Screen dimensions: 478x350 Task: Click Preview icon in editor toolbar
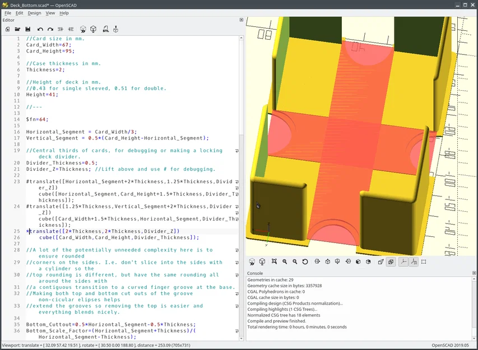83,29
